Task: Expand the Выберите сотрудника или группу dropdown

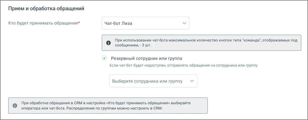Action: click(x=153, y=81)
